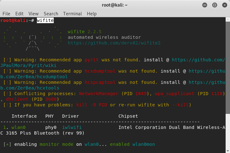The height and width of the screenshot is (153, 230).
Task: Click the green wlan0 interface name
Action: click(18, 127)
